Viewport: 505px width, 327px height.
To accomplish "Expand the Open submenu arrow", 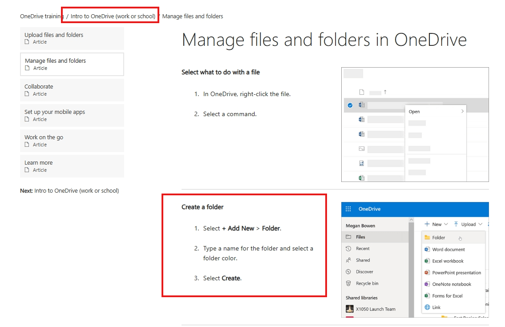I will point(463,111).
